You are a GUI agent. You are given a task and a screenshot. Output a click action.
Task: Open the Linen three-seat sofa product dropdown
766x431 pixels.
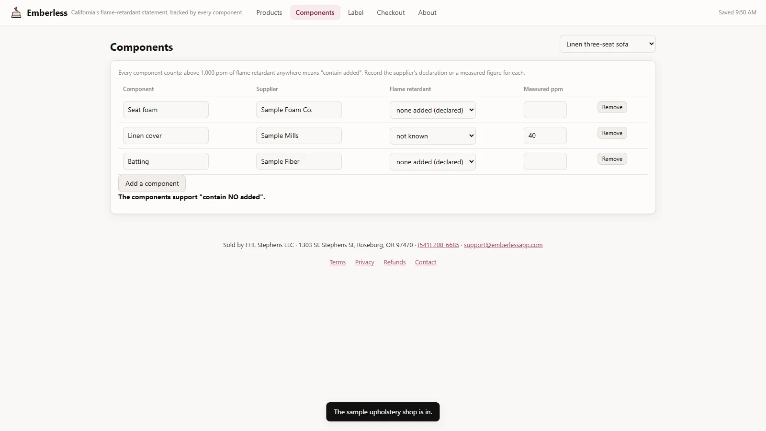coord(608,44)
